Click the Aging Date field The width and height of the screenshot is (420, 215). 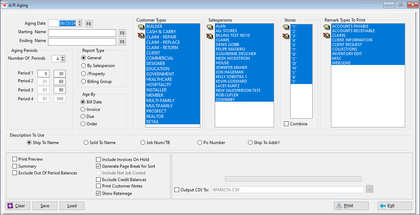tap(63, 24)
